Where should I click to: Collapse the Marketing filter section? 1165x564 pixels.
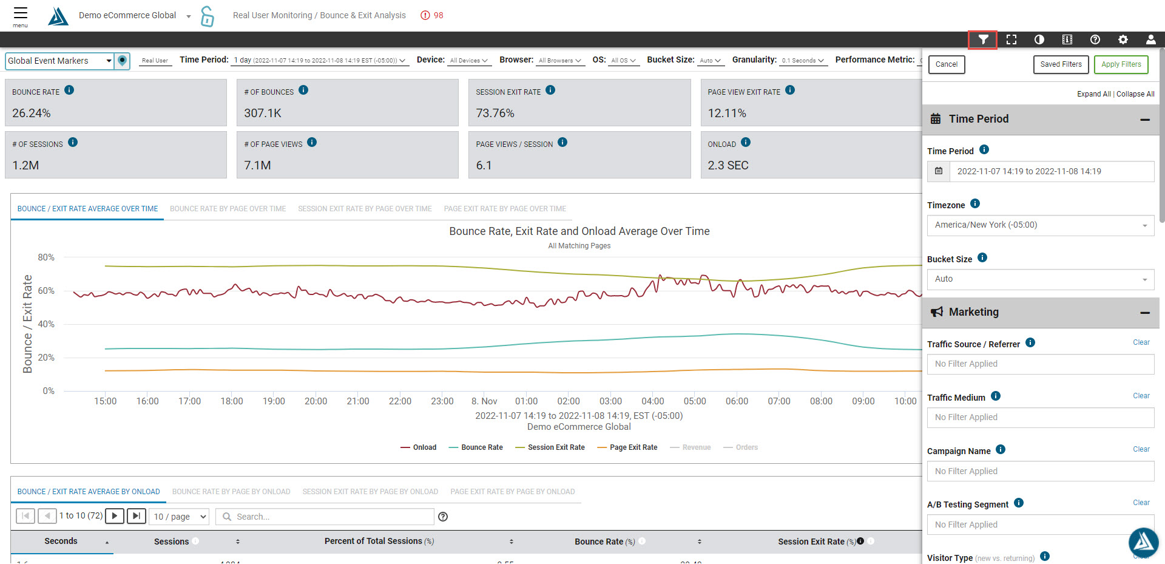[1144, 313]
